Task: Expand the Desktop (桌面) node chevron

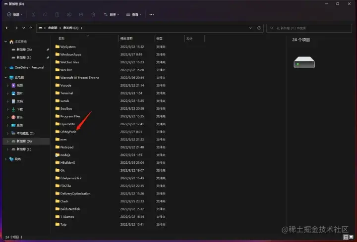Action: point(8,125)
